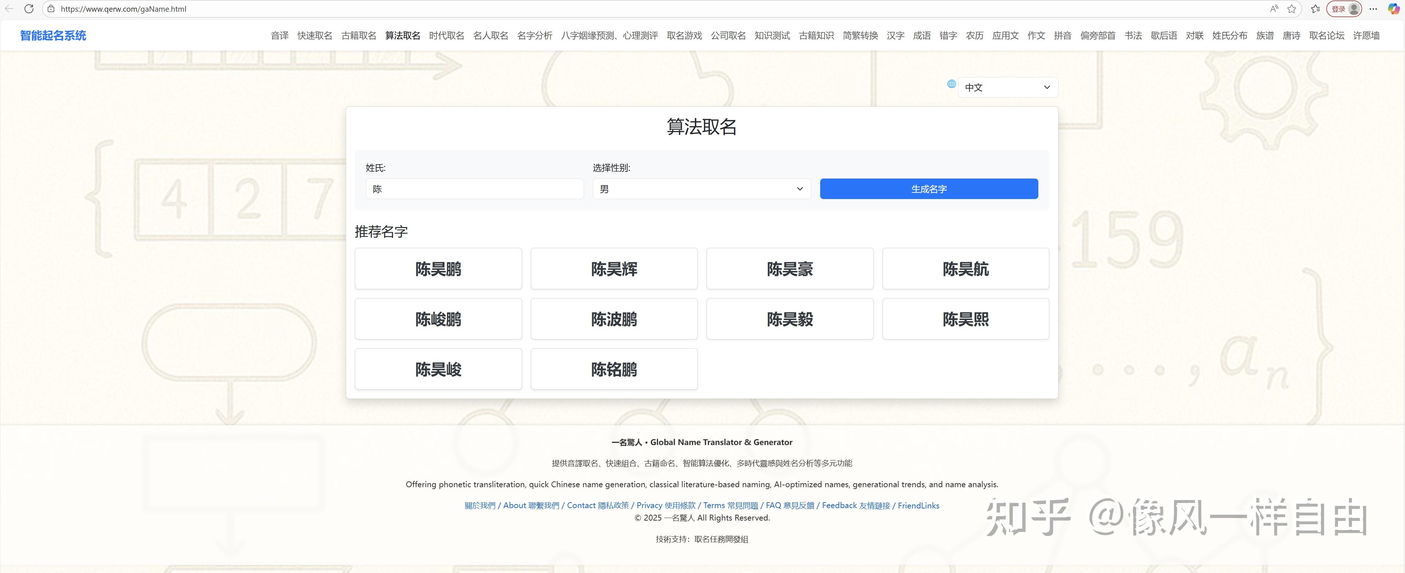Screen dimensions: 1405x573
Task: Open the Copilot sidebar icon
Action: [x=1393, y=9]
